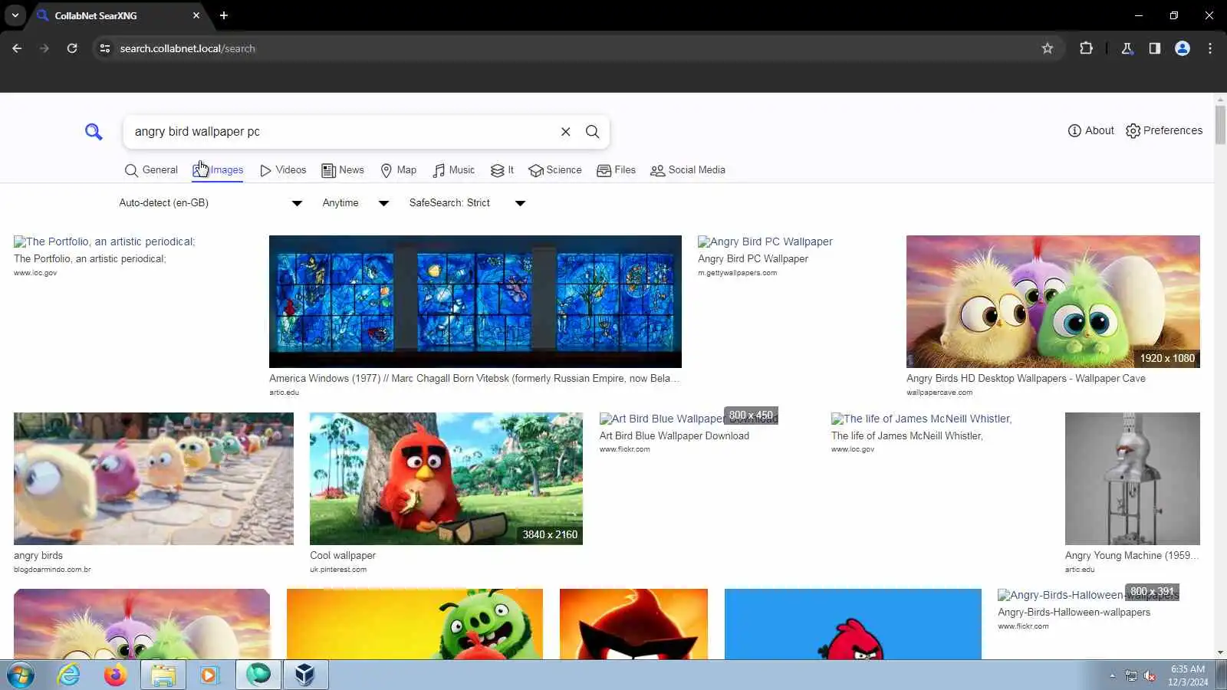Open the blogdoarmindo angry birds thumbnail
This screenshot has width=1227, height=690.
point(153,478)
